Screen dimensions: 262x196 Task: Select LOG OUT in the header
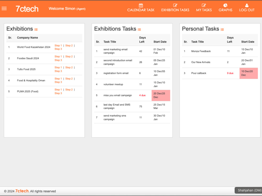[x=247, y=10]
